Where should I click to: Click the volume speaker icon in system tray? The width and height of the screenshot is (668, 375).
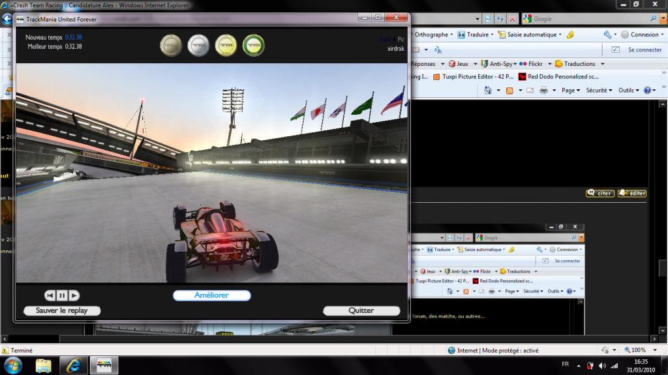point(602,366)
